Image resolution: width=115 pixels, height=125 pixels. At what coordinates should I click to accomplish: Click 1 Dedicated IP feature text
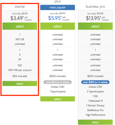[95, 101]
